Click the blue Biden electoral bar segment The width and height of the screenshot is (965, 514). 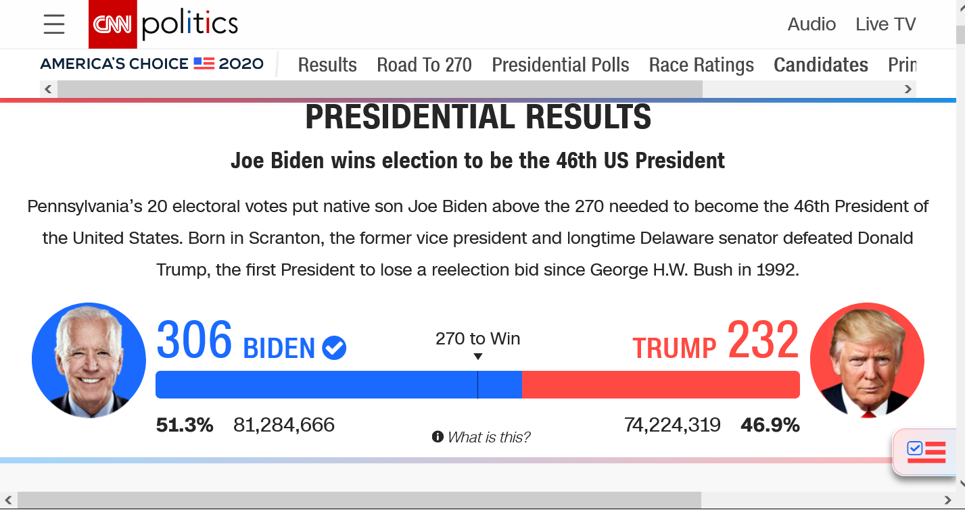point(338,384)
